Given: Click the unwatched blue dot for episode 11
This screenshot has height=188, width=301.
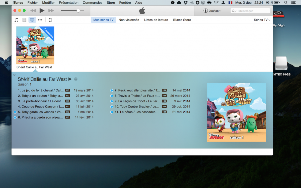Looking at the screenshot, I should point(112,112).
